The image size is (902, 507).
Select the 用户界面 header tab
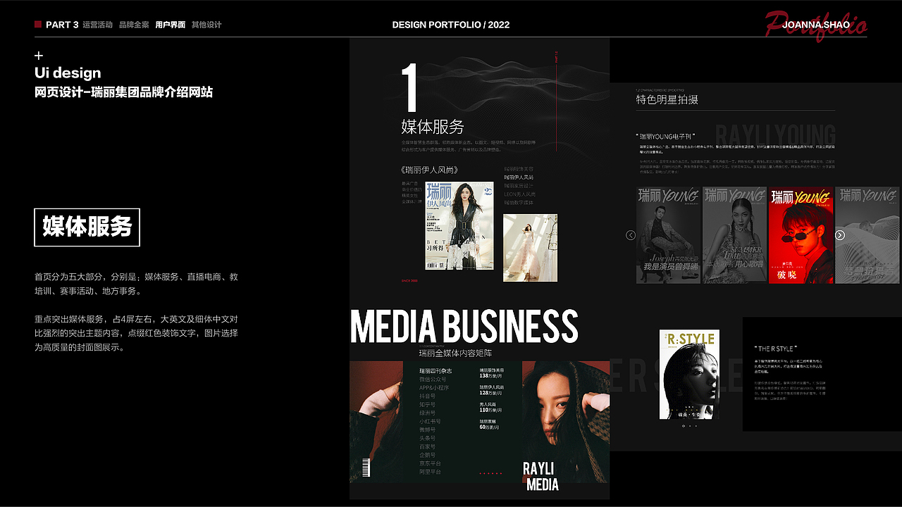pyautogui.click(x=171, y=25)
